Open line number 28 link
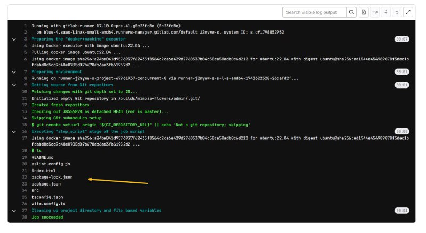The image size is (426, 233). click(x=24, y=217)
